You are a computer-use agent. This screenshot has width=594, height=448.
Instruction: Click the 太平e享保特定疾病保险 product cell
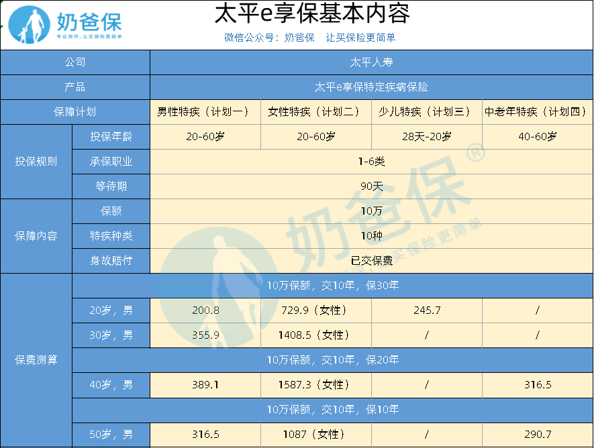(371, 87)
